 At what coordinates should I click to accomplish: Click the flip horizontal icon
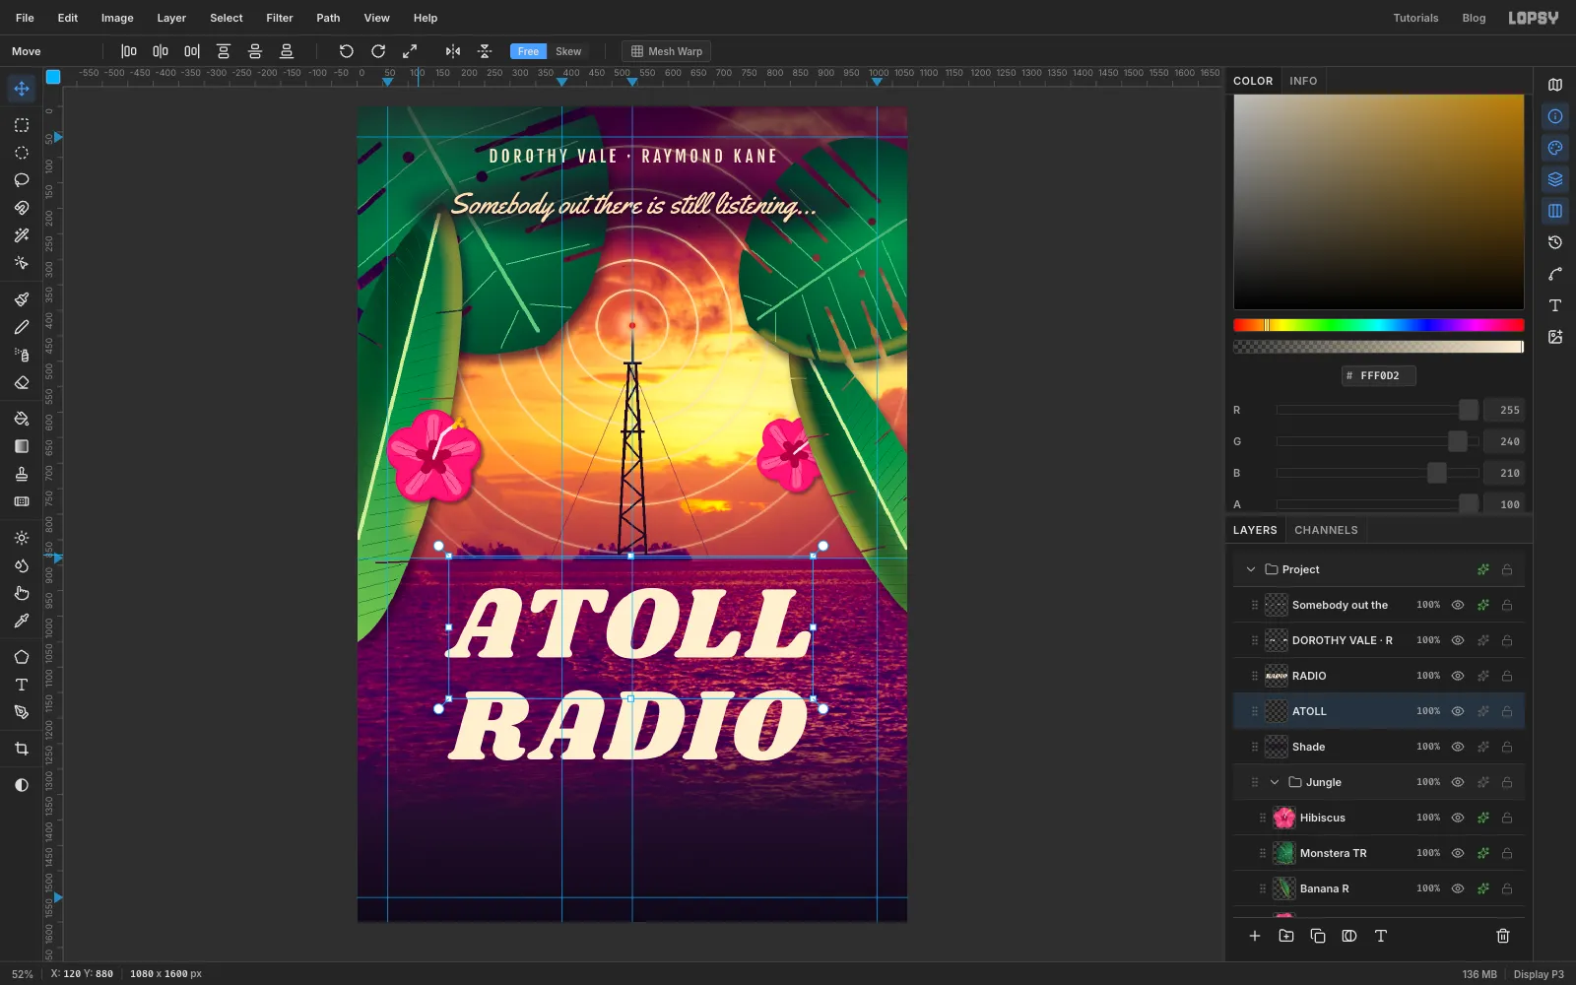click(453, 51)
